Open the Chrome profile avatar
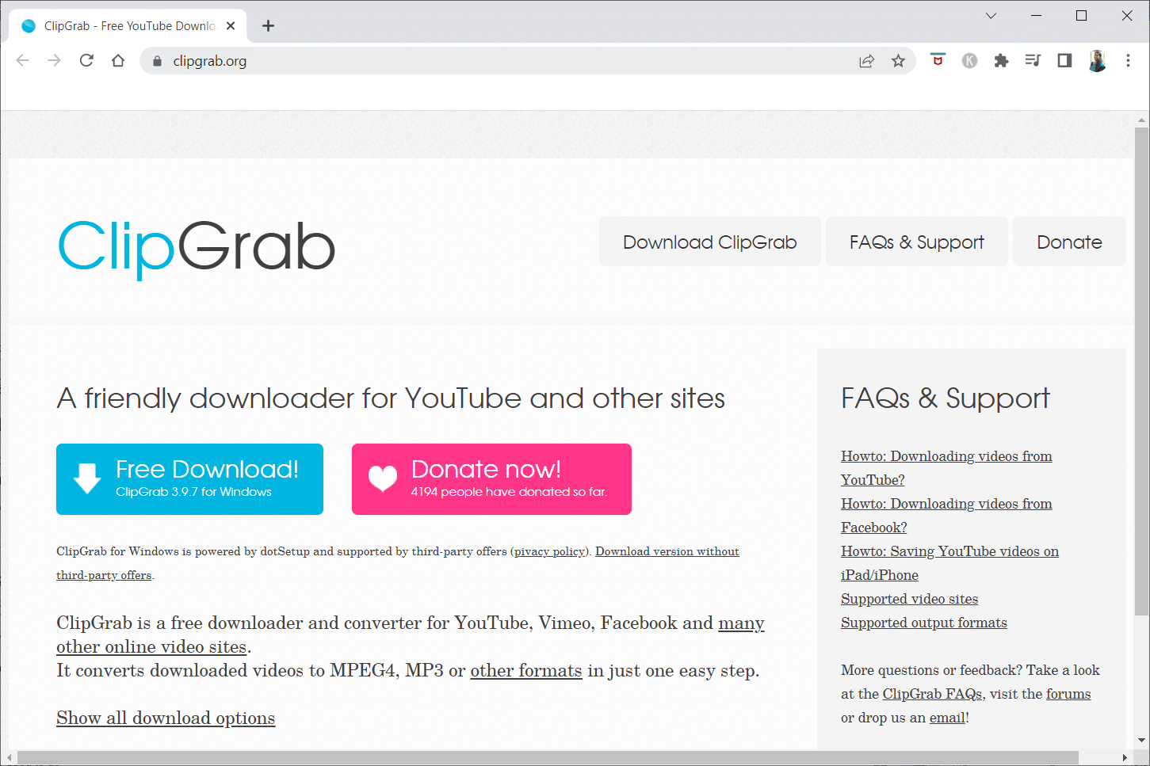This screenshot has height=766, width=1150. [1097, 61]
